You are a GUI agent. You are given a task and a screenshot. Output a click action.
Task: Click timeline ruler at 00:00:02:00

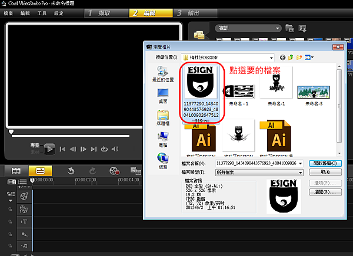pyautogui.click(x=85, y=180)
